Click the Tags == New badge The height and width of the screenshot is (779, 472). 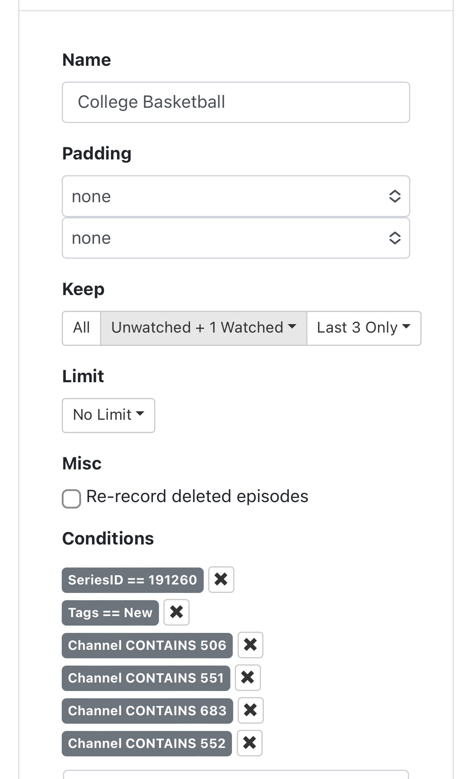(110, 613)
